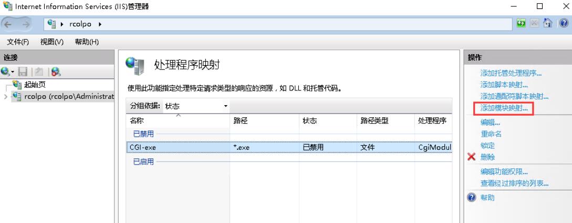Open the connect icon's dropdown arrow
This screenshot has width=572, height=223.
pyautogui.click(x=13, y=72)
